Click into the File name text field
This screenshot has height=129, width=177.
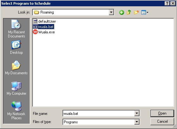pyautogui.click(x=99, y=113)
